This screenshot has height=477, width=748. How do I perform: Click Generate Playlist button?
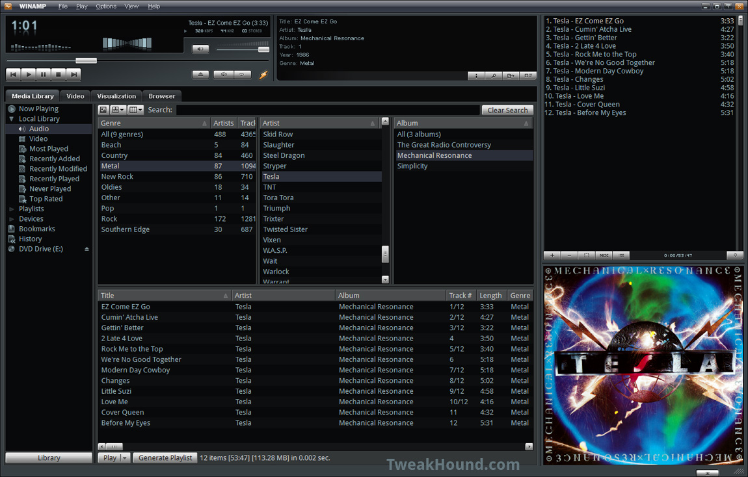165,458
